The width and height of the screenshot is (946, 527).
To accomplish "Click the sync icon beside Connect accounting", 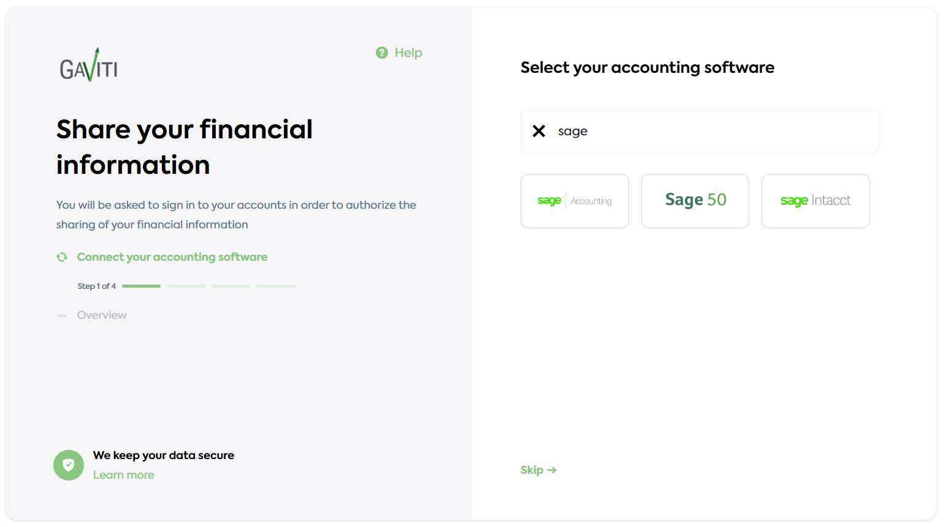I will coord(62,257).
